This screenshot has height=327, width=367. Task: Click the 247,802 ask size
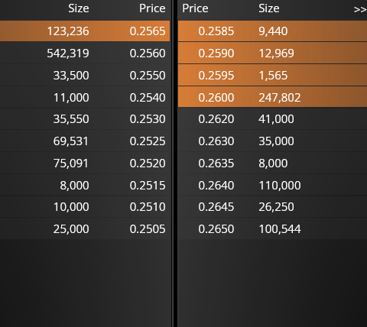[280, 98]
